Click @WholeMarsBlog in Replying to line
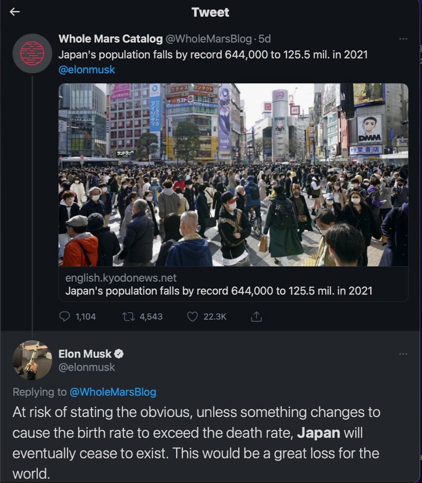The image size is (422, 483). (x=112, y=392)
